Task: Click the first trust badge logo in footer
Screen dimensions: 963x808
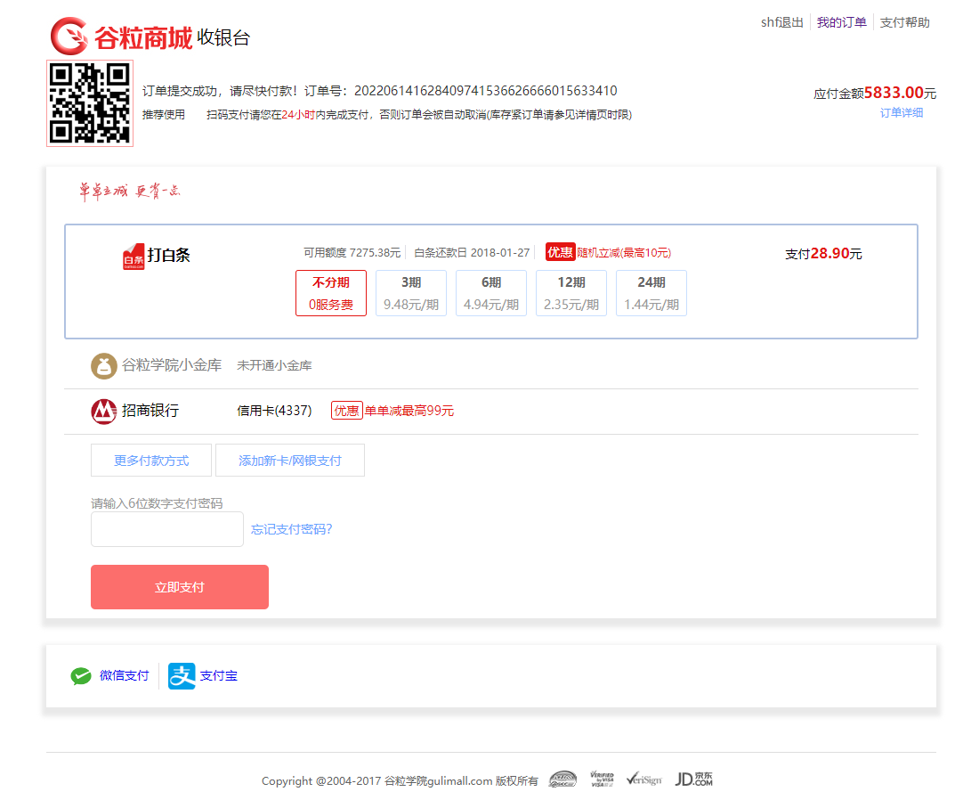Action: [562, 779]
